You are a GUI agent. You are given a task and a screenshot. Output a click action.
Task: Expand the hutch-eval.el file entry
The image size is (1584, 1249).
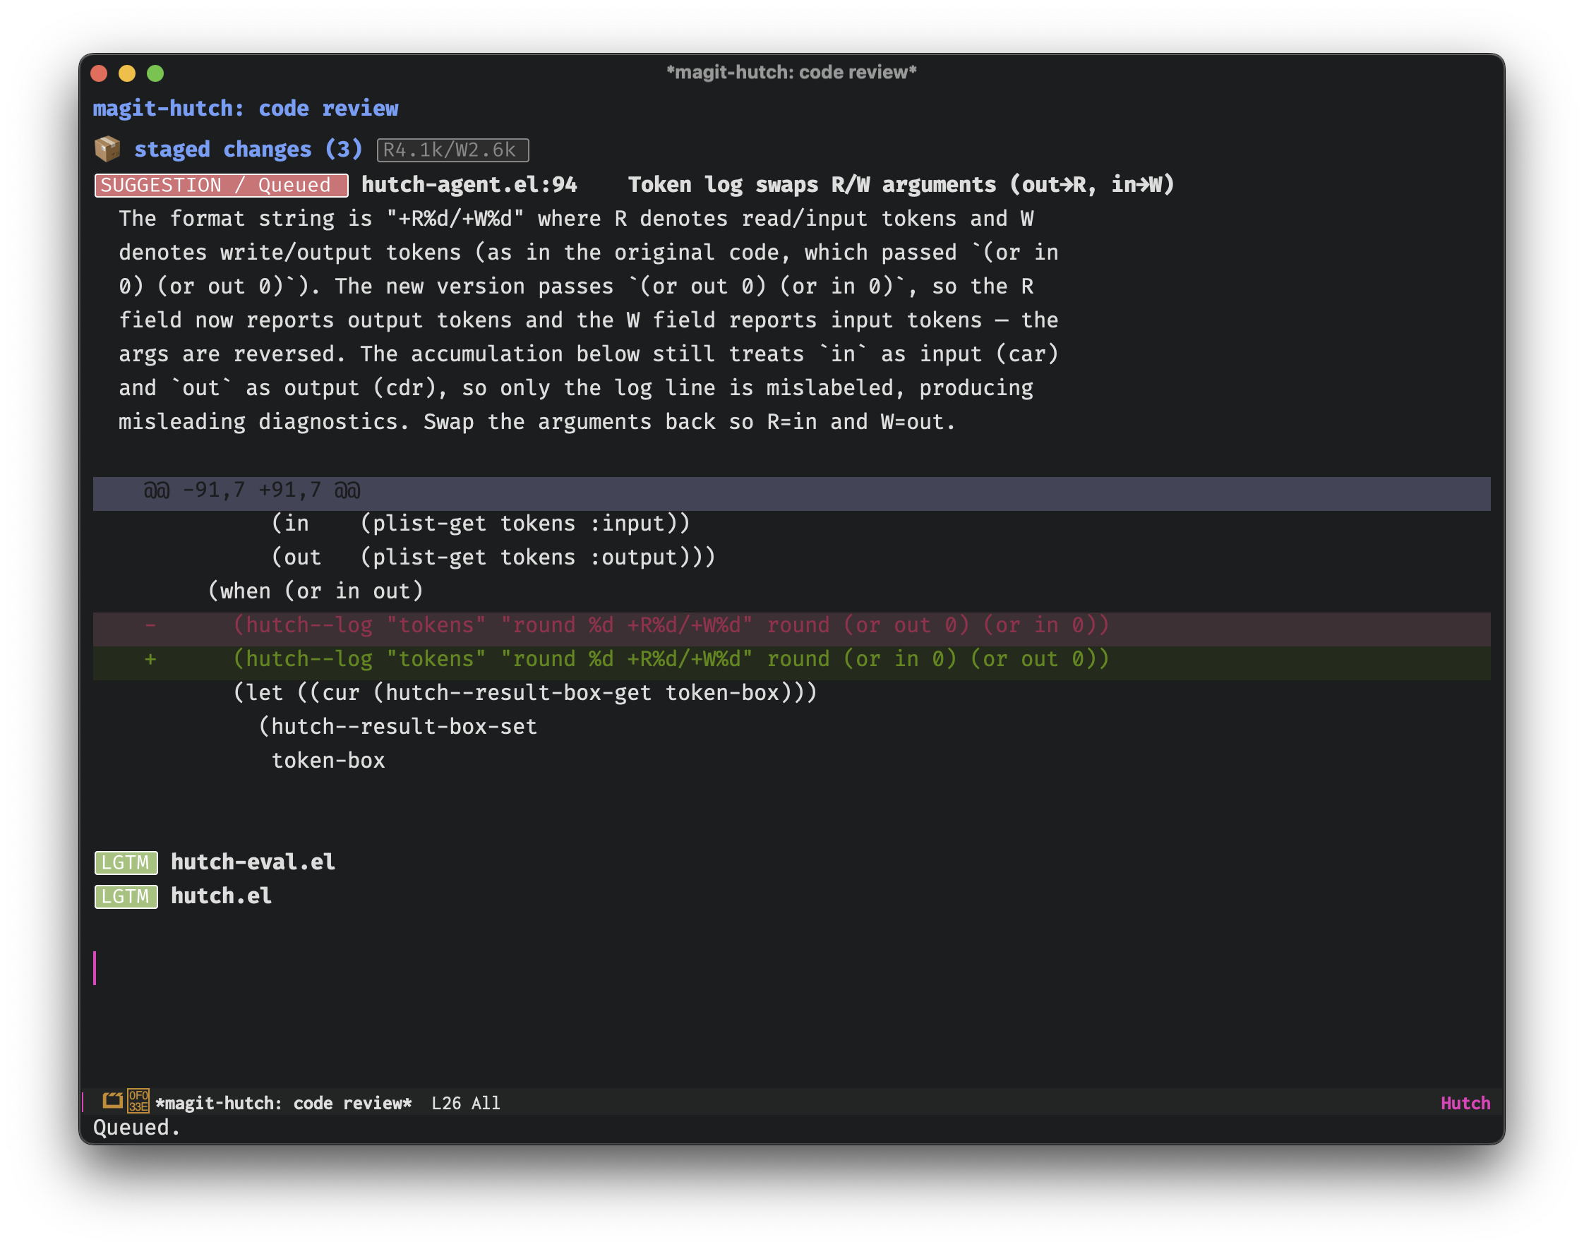click(253, 863)
